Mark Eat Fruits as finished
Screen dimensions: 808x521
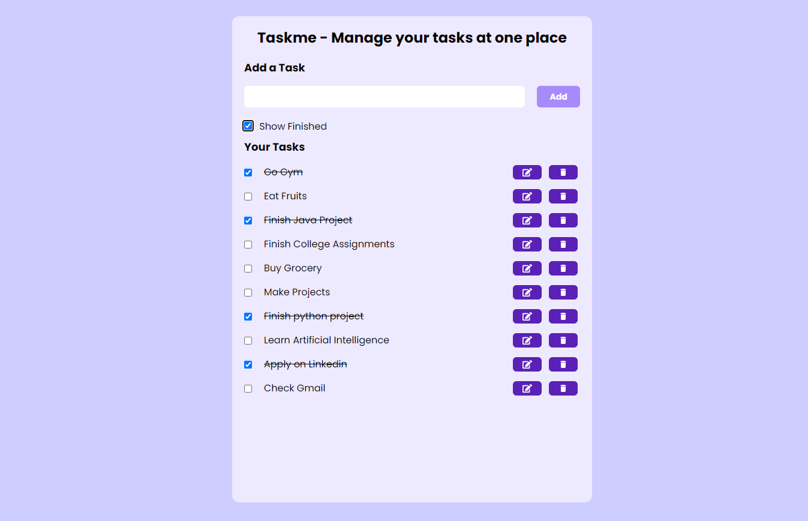pyautogui.click(x=248, y=196)
